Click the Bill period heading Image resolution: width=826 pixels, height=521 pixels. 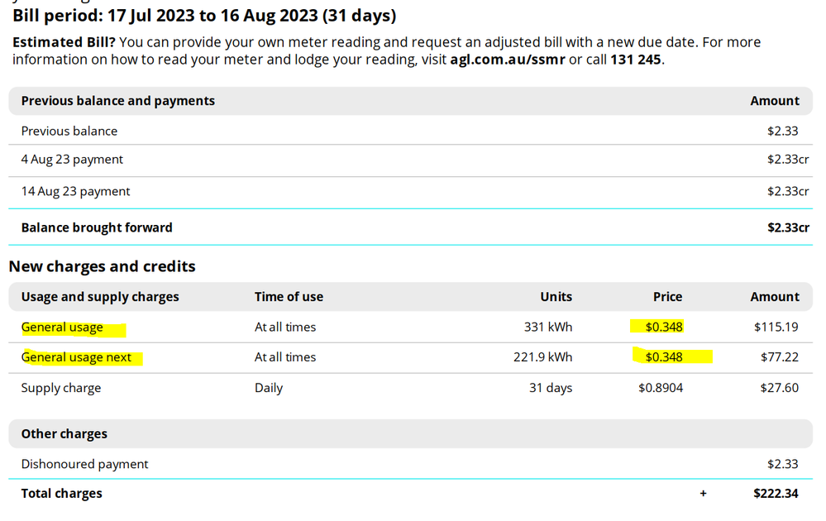(x=204, y=16)
